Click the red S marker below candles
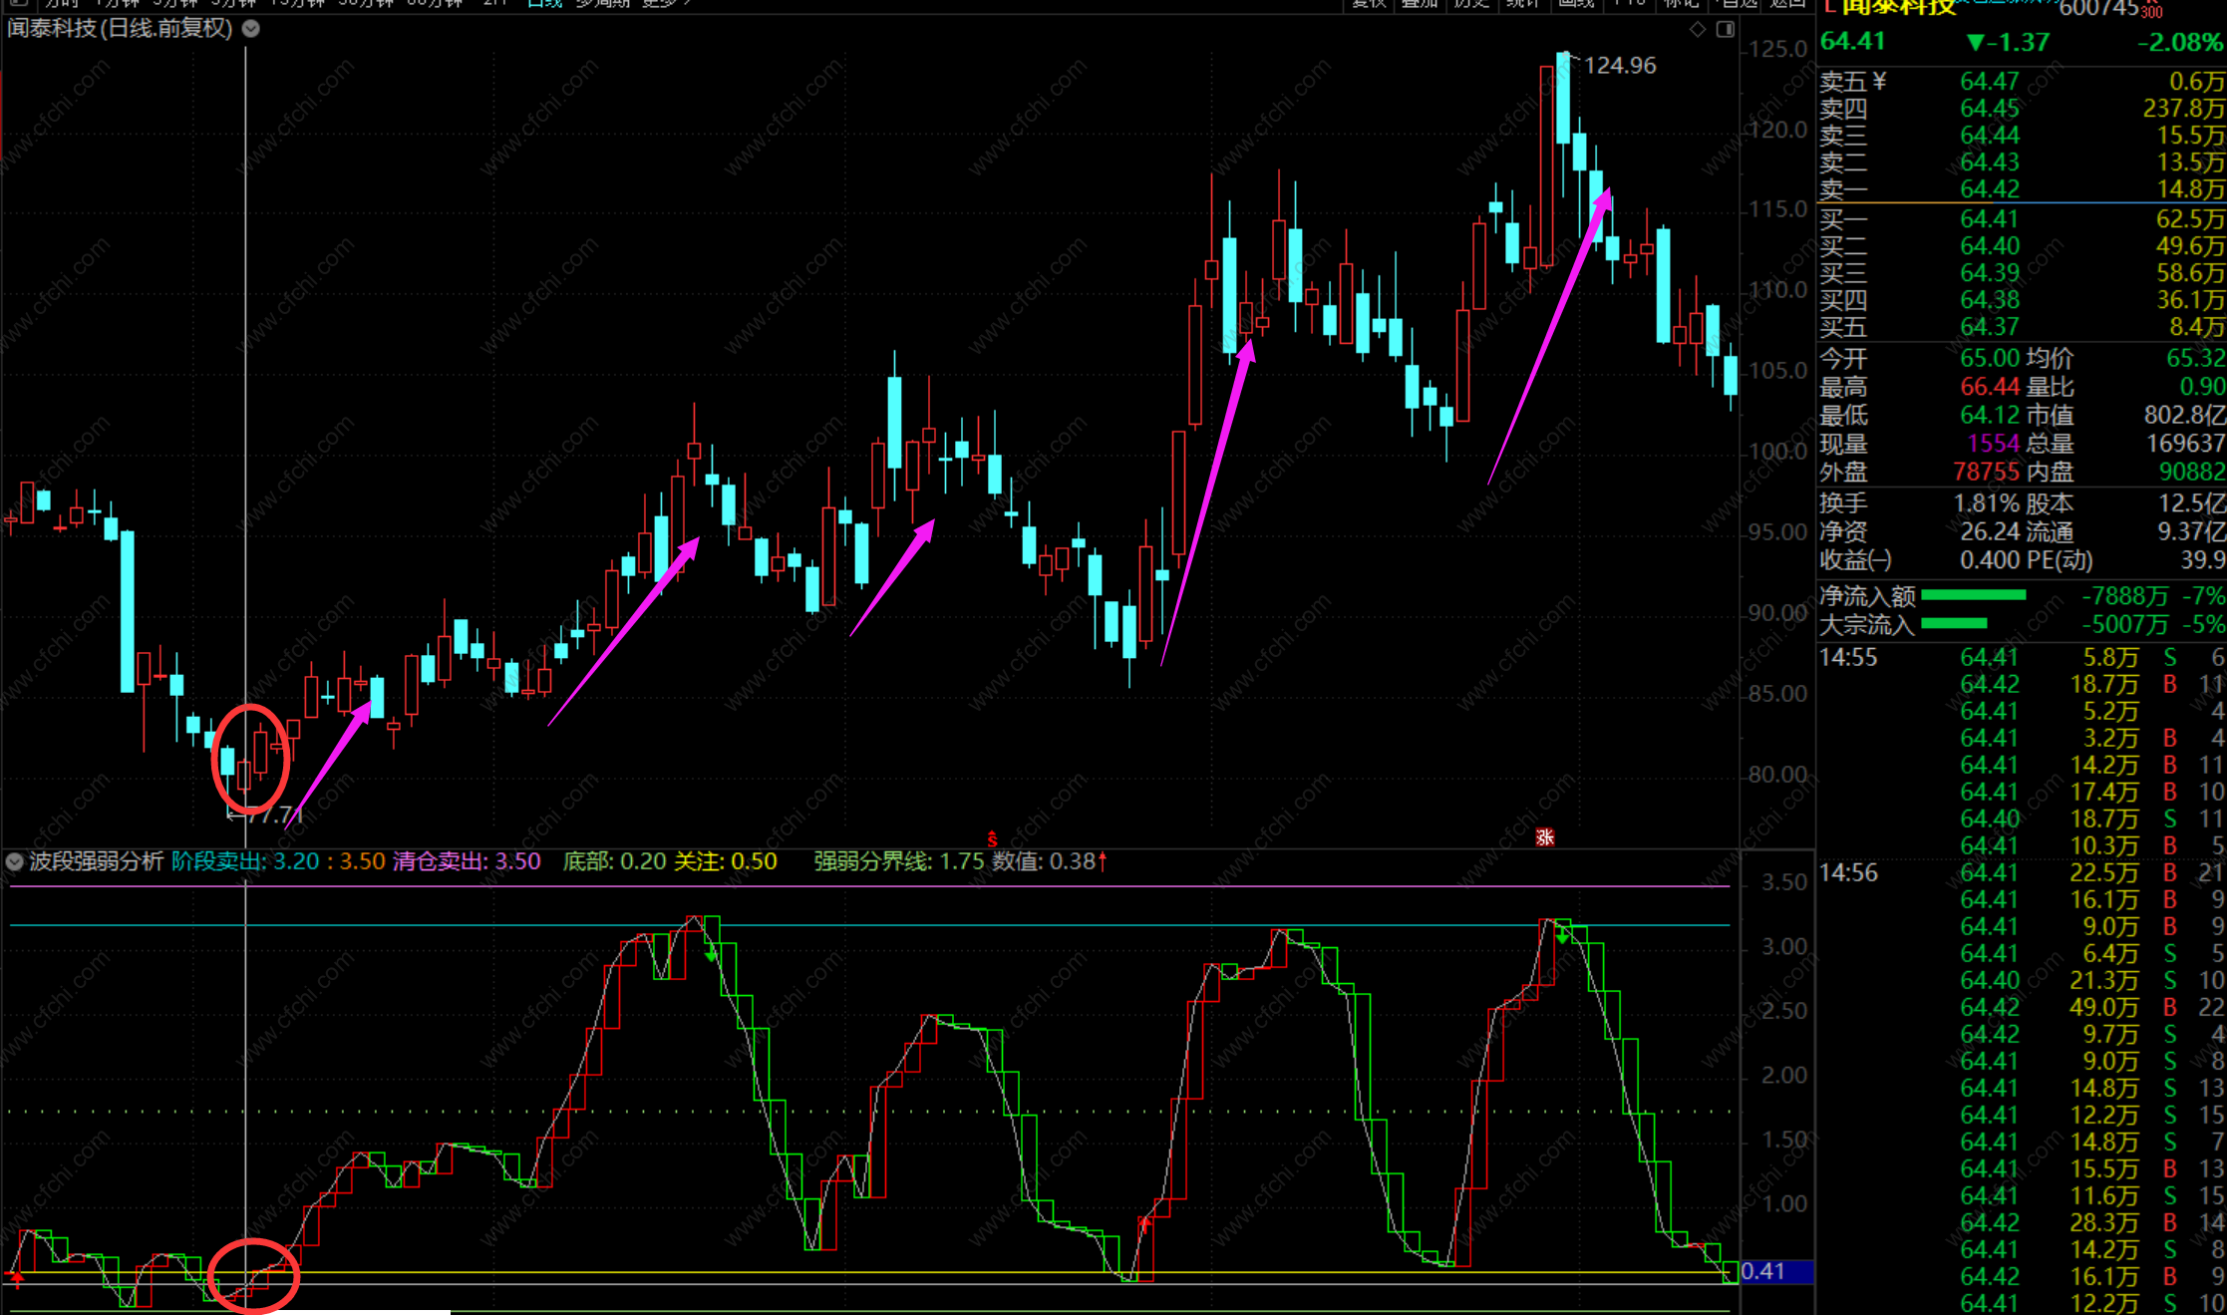This screenshot has height=1315, width=2227. tap(992, 839)
